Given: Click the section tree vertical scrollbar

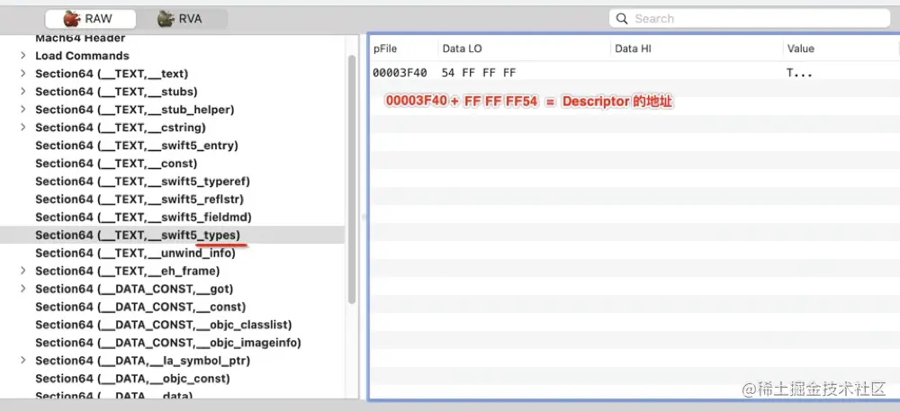Looking at the screenshot, I should pyautogui.click(x=352, y=179).
